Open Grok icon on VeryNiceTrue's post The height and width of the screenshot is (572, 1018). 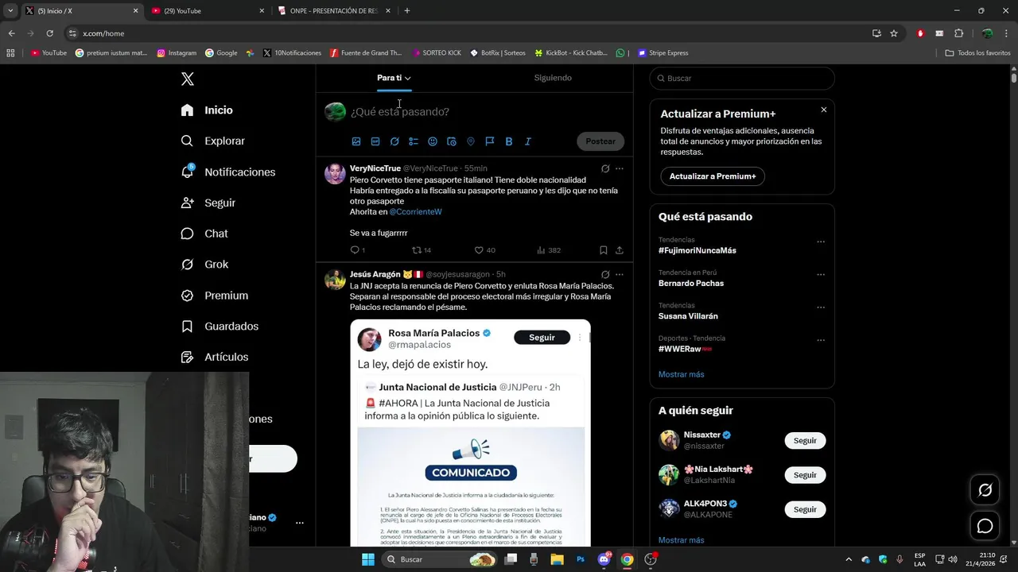click(605, 168)
